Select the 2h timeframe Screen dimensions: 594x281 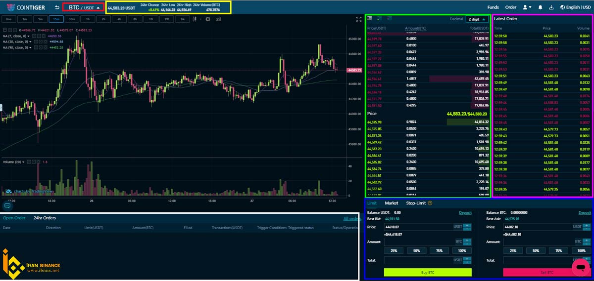click(x=103, y=19)
